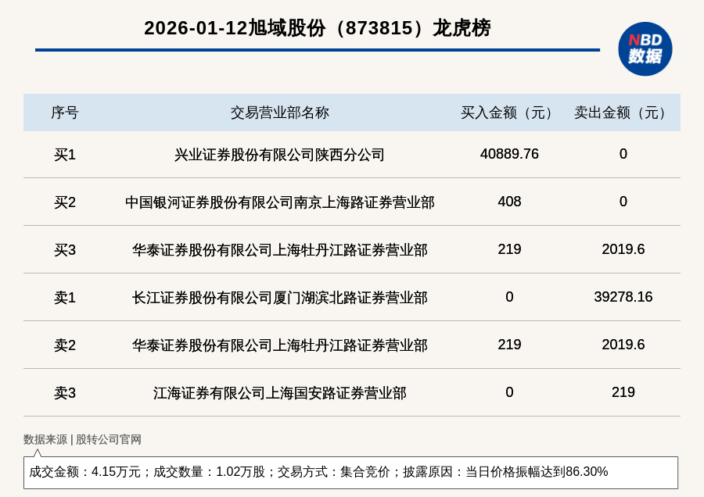
Task: Click the 序号 column header
Action: [65, 113]
